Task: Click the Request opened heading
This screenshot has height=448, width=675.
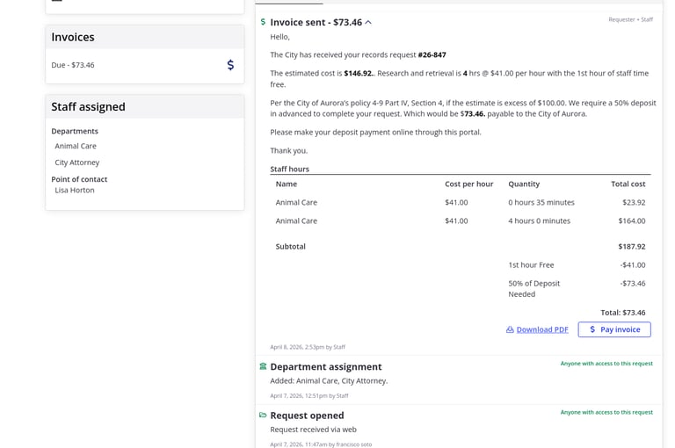Action: click(307, 415)
